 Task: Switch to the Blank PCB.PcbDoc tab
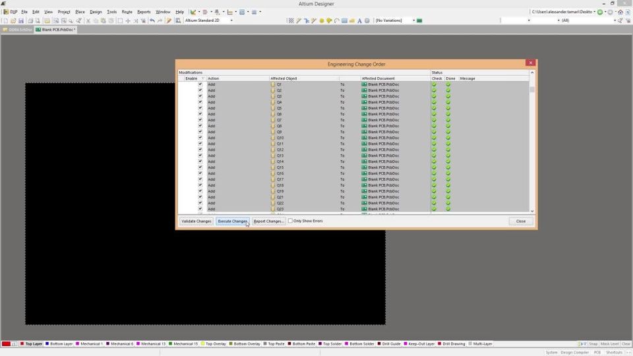(55, 30)
